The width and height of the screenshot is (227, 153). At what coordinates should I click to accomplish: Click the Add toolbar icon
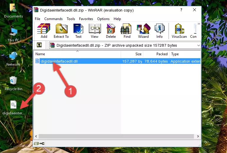[x=44, y=31]
